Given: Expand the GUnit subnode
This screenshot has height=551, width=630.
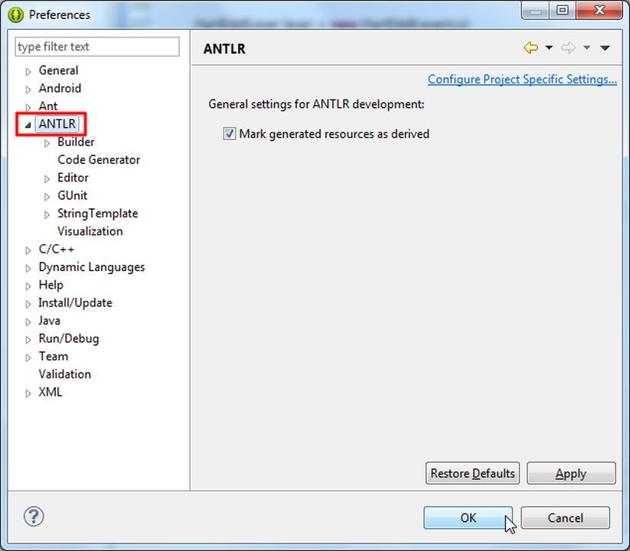Looking at the screenshot, I should pyautogui.click(x=47, y=197).
